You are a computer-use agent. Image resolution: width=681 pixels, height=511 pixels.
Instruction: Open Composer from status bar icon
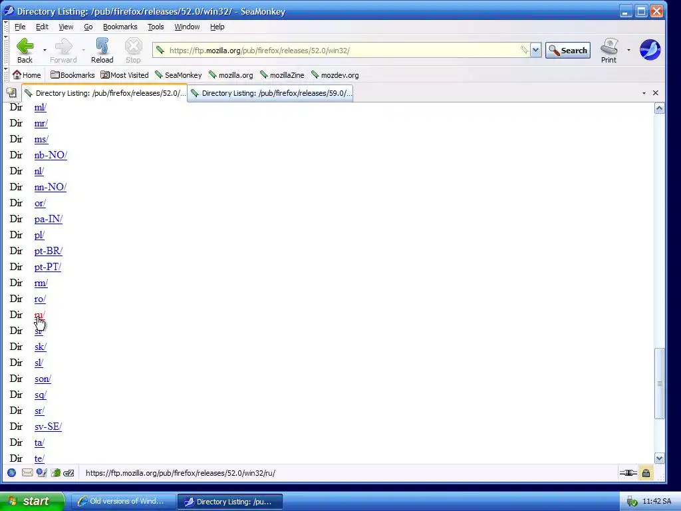coord(41,473)
